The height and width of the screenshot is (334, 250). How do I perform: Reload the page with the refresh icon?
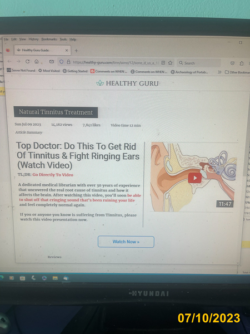tap(27, 62)
